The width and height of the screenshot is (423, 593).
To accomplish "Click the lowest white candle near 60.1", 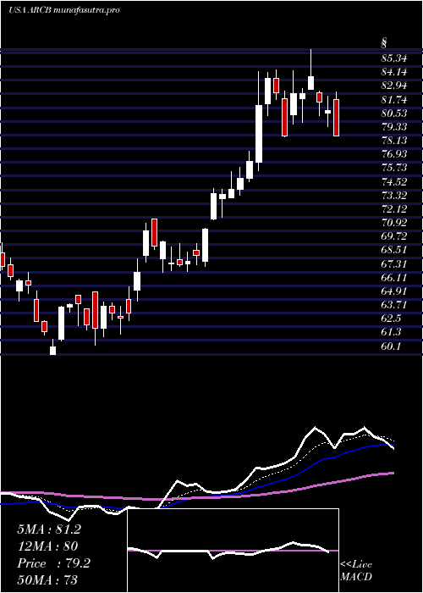I will coord(52,349).
